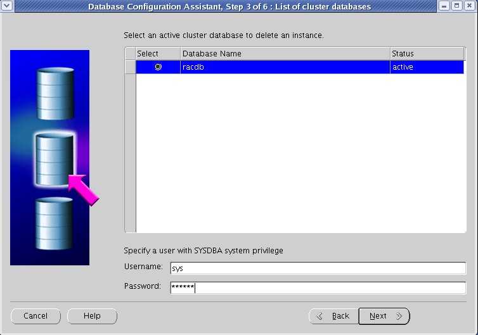Screen dimensions: 478x335
Task: Click the Database Name column header
Action: pos(285,54)
